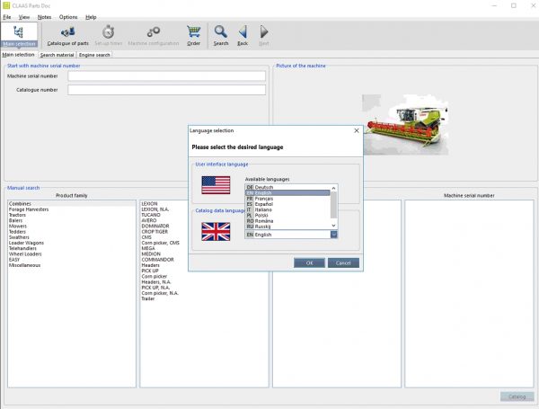Image resolution: width=539 pixels, height=409 pixels.
Task: Open the EN English catalog language combo box
Action: click(291, 235)
